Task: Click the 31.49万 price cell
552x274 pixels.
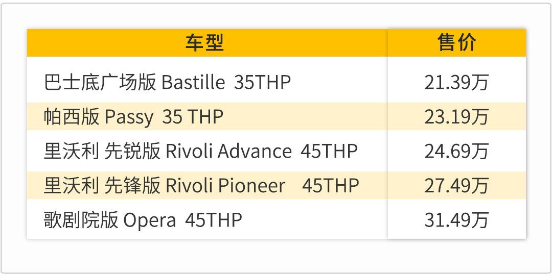Action: [456, 220]
